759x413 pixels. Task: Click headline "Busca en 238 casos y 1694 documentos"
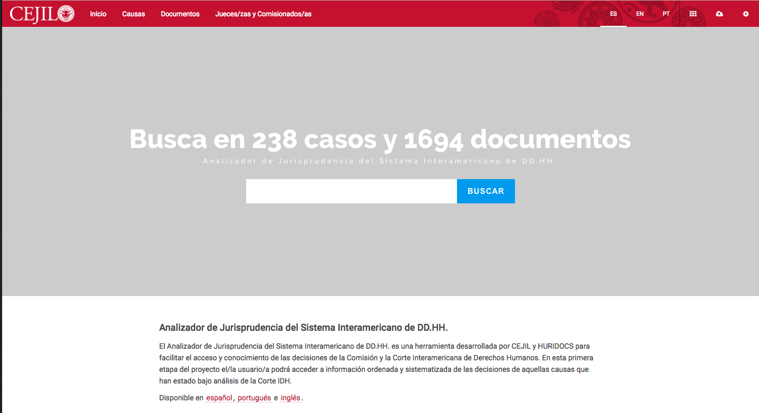click(380, 139)
